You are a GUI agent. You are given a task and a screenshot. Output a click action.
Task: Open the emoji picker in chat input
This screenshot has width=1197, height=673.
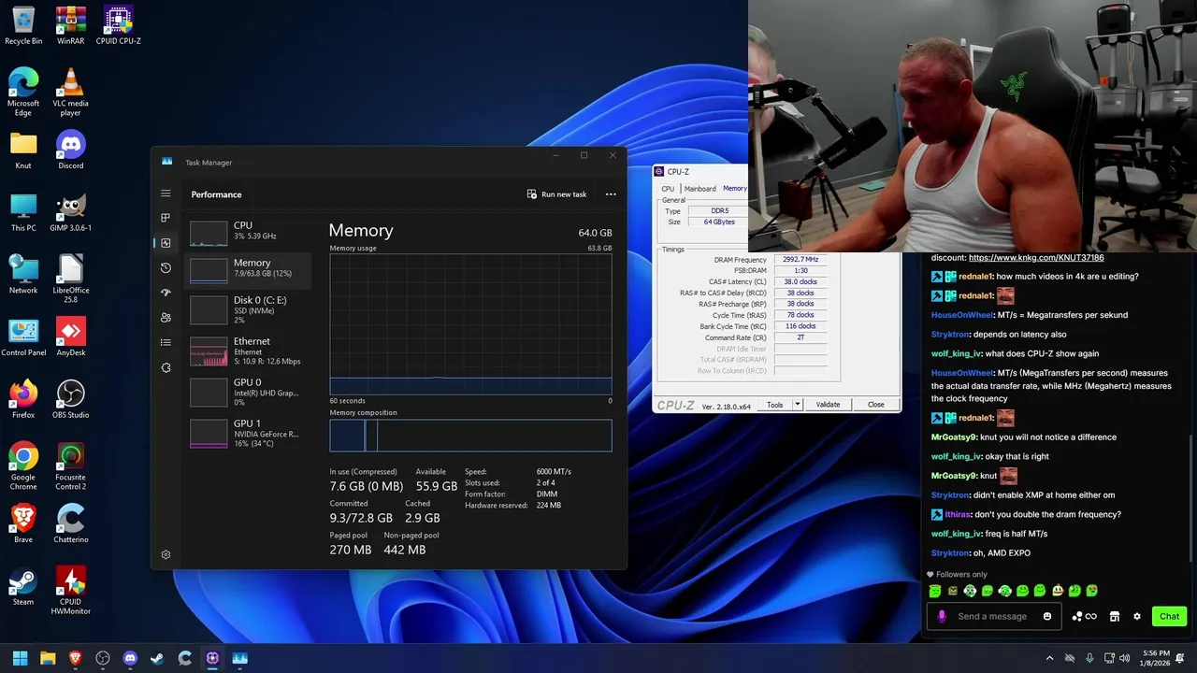1047,616
